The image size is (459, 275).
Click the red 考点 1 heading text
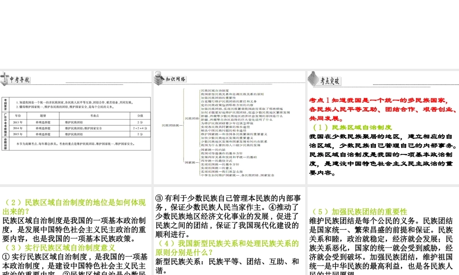click(383, 109)
